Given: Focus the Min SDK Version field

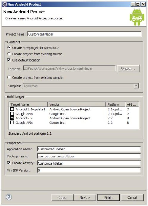Looking at the screenshot, I should coord(89,170).
